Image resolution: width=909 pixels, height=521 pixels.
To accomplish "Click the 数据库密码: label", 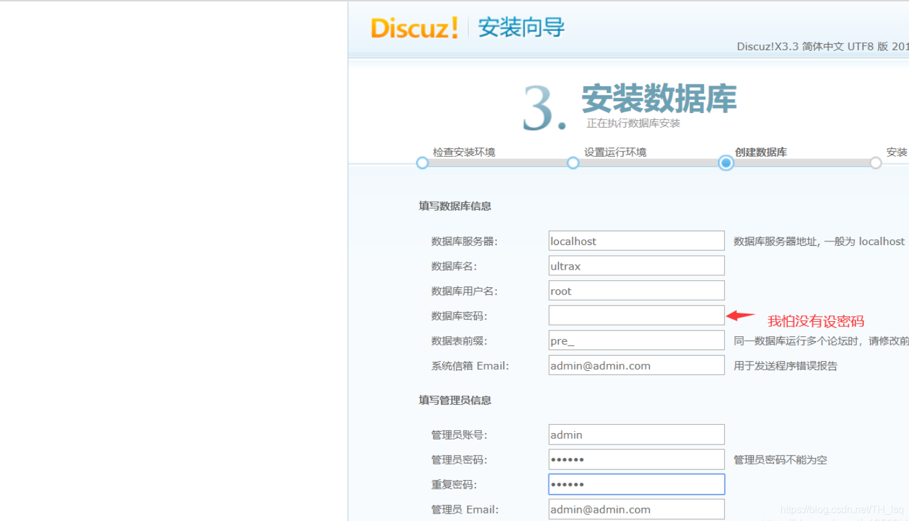I will point(459,316).
